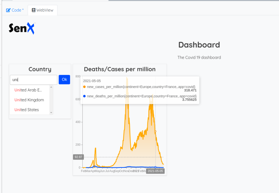
Task: Click the WebView tab book icon
Action: pos(34,10)
